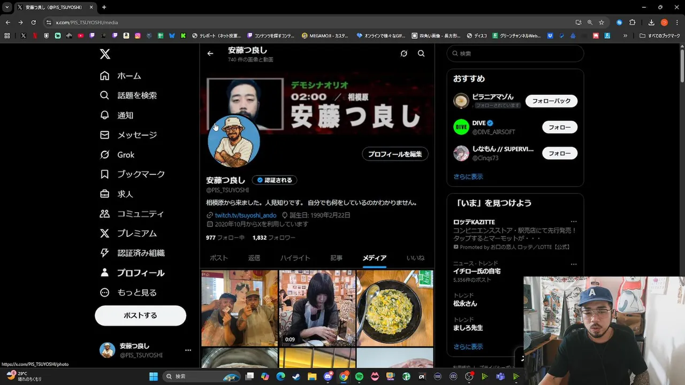Switch to the 記事 tab
Viewport: 685px width, 385px height.
(x=337, y=258)
